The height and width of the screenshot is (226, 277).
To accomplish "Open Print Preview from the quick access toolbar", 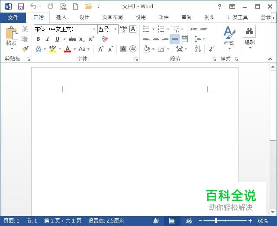I will click(x=63, y=7).
